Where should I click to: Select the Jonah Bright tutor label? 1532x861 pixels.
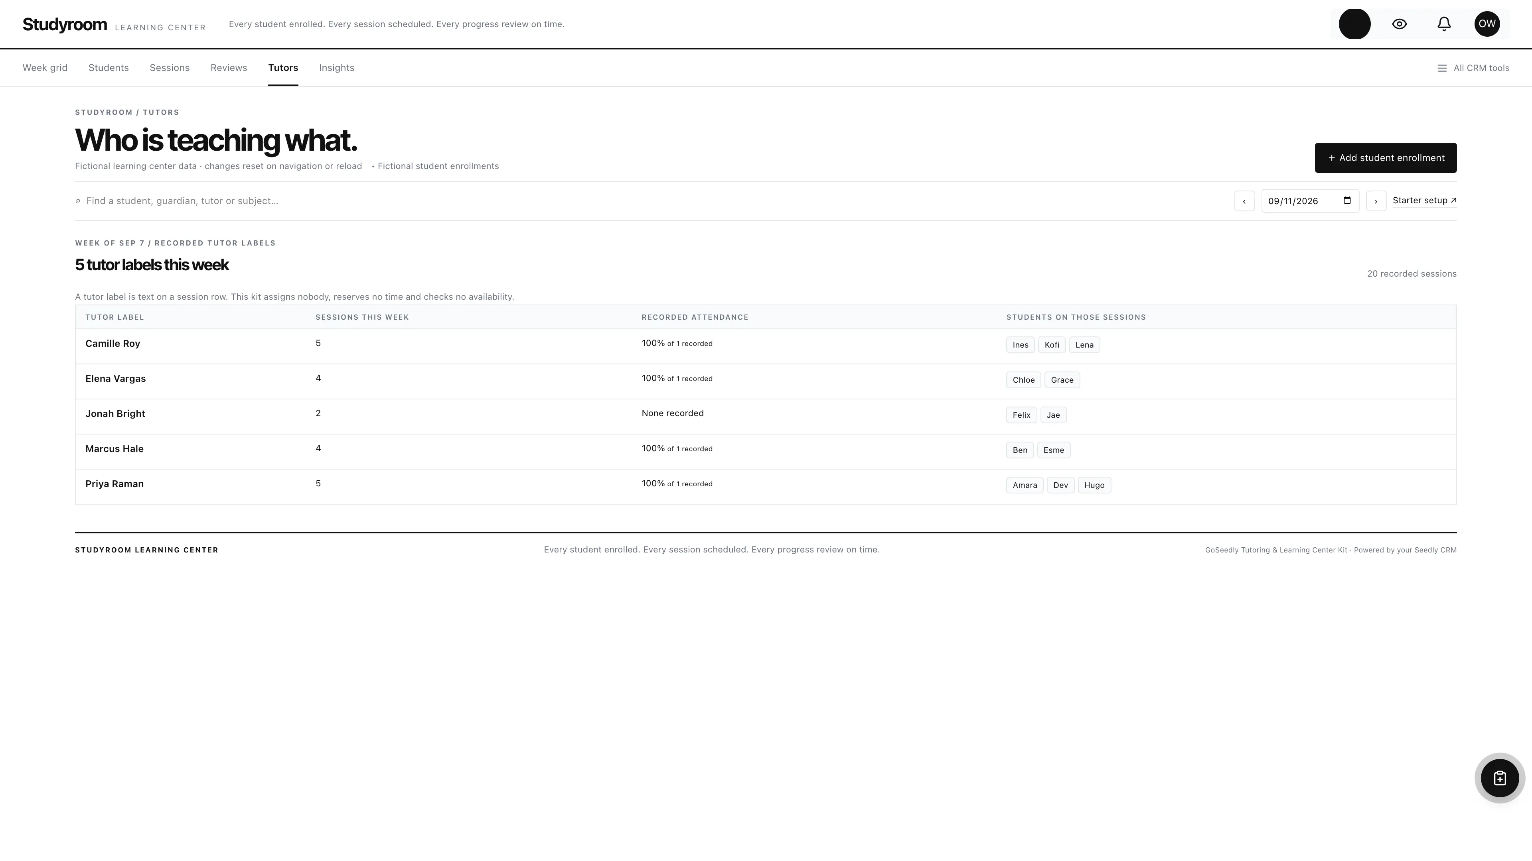pos(115,414)
